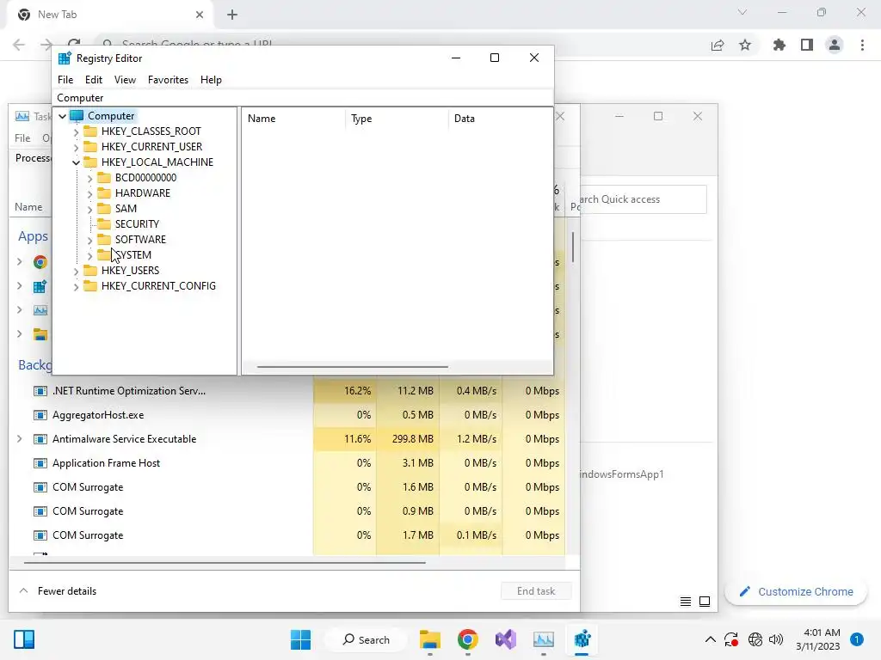Open a new Chrome tab
Image resolution: width=881 pixels, height=660 pixels.
pyautogui.click(x=232, y=15)
